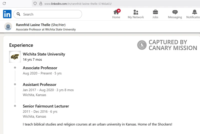The height and width of the screenshot is (134, 200).
Task: Open the Wichita State University logo
Action: [x=15, y=57]
